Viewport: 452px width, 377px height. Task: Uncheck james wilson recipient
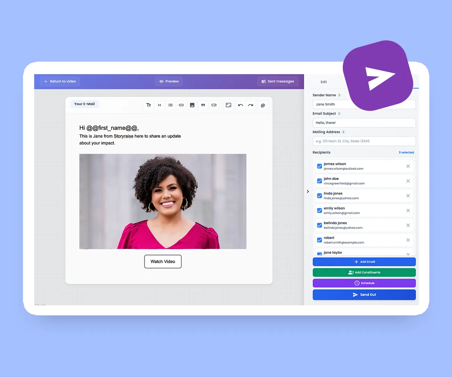coord(319,166)
